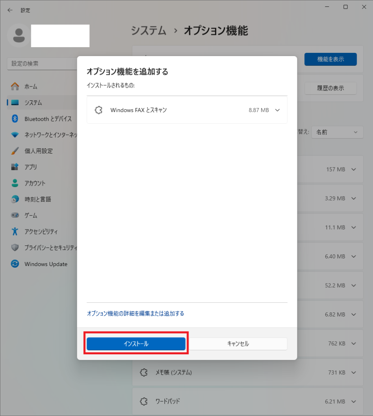Click the Time and language globe icon

pyautogui.click(x=15, y=199)
